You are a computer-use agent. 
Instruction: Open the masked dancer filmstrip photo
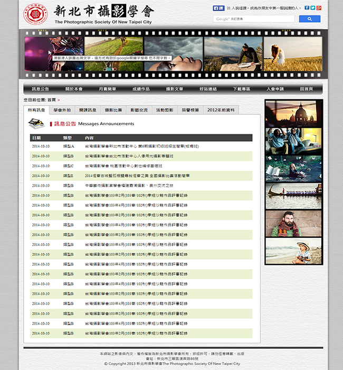(54, 54)
